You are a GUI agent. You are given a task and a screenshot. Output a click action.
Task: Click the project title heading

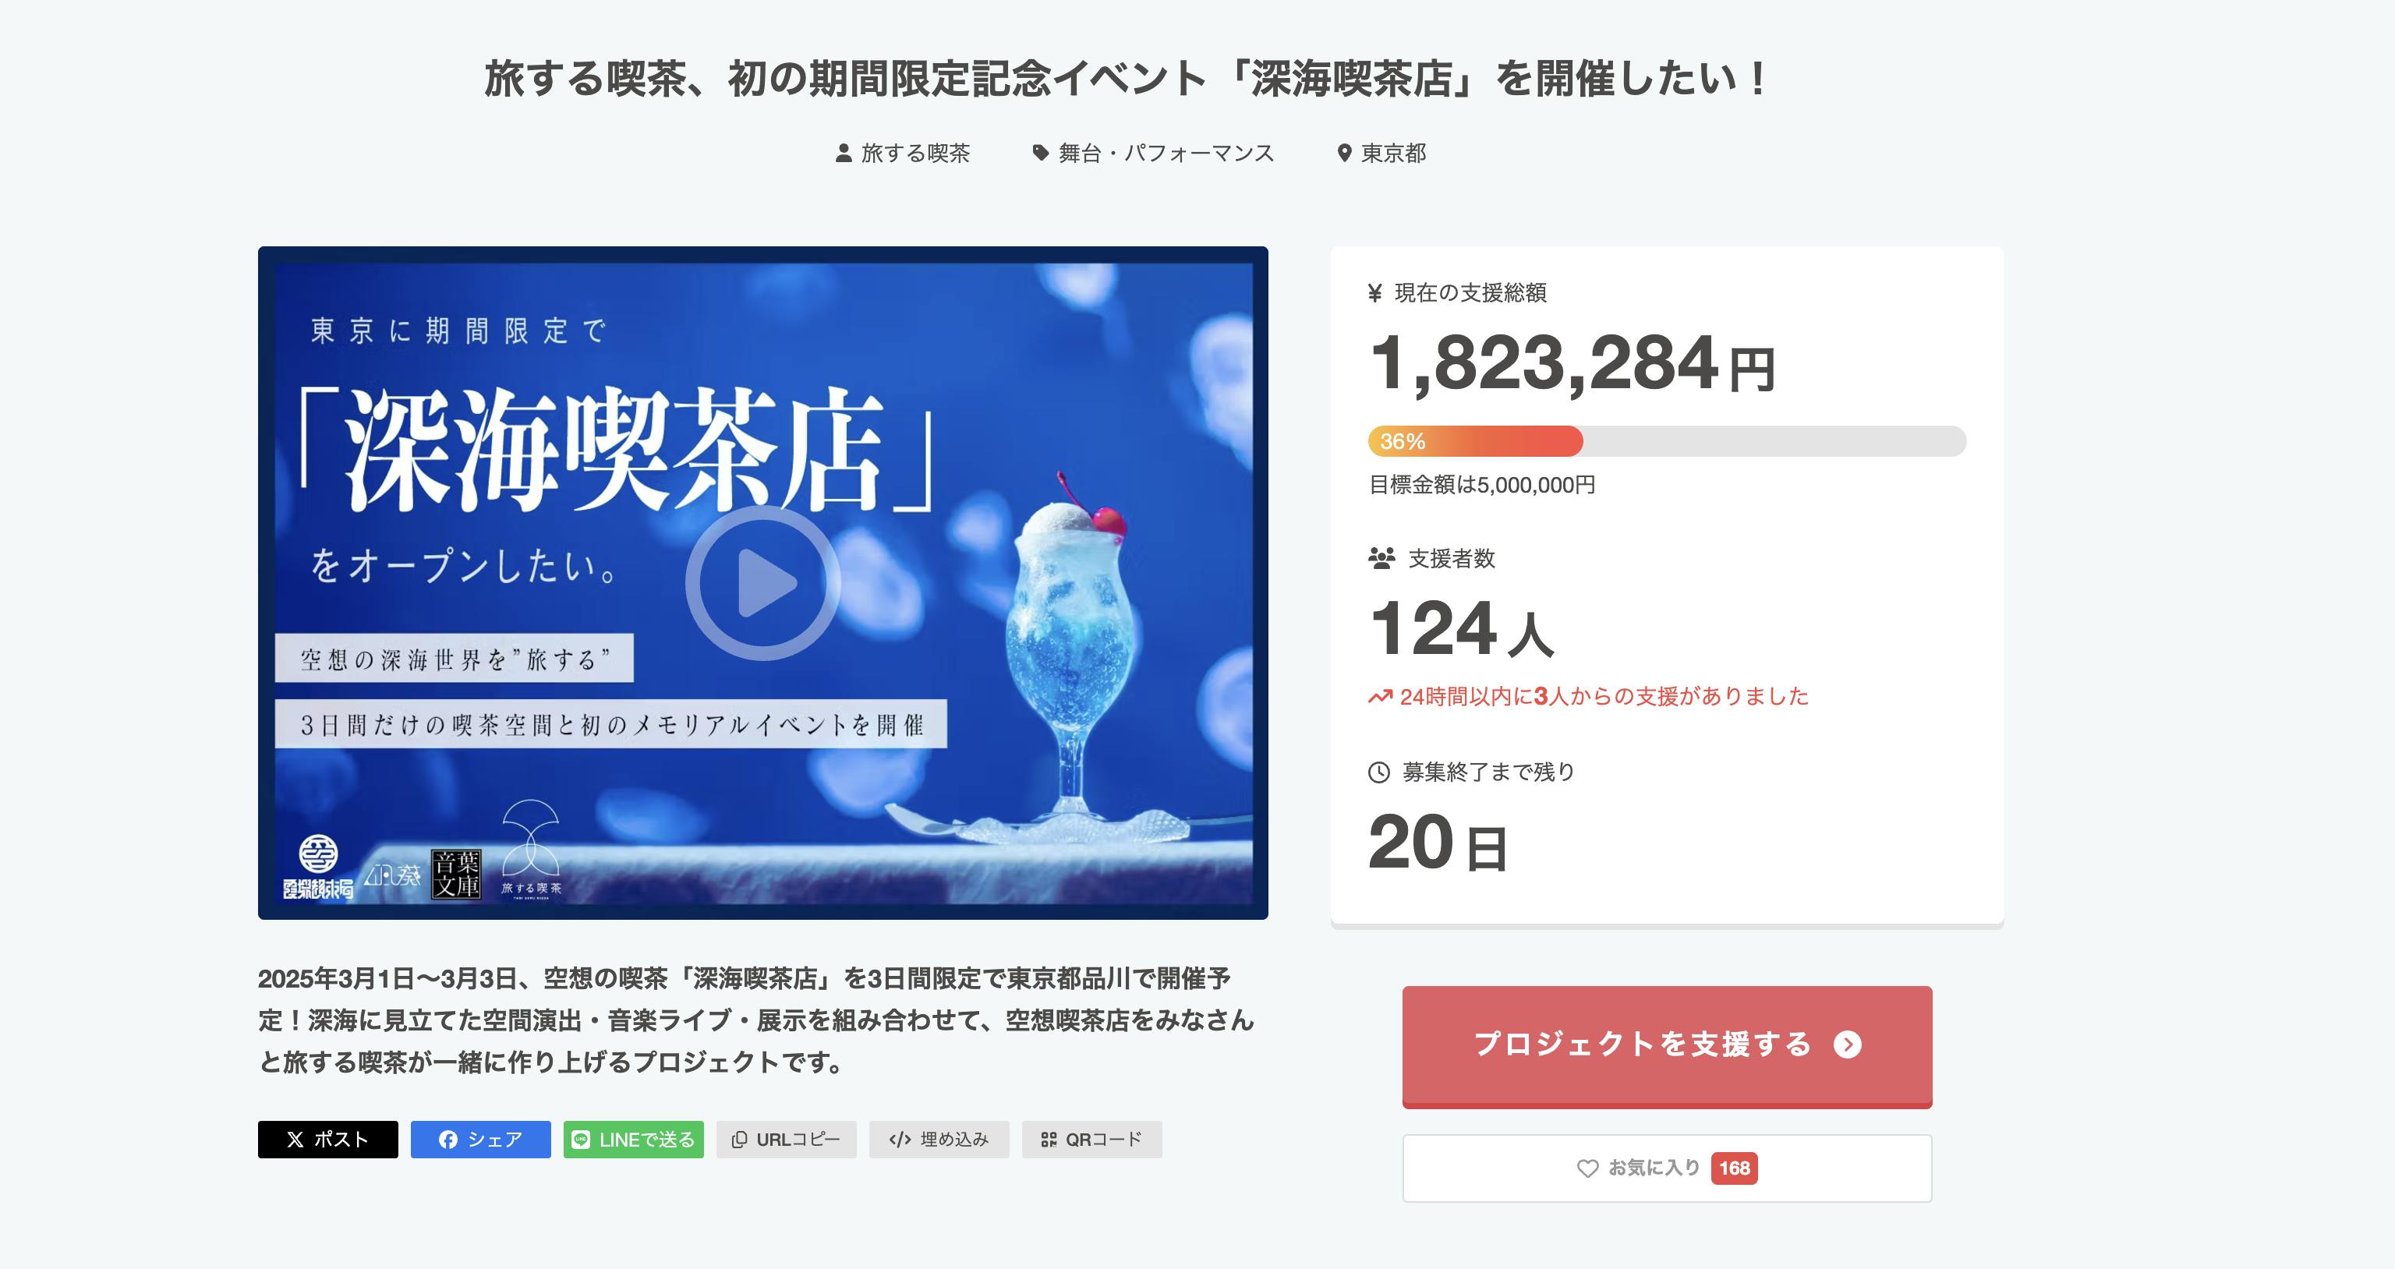[1126, 79]
